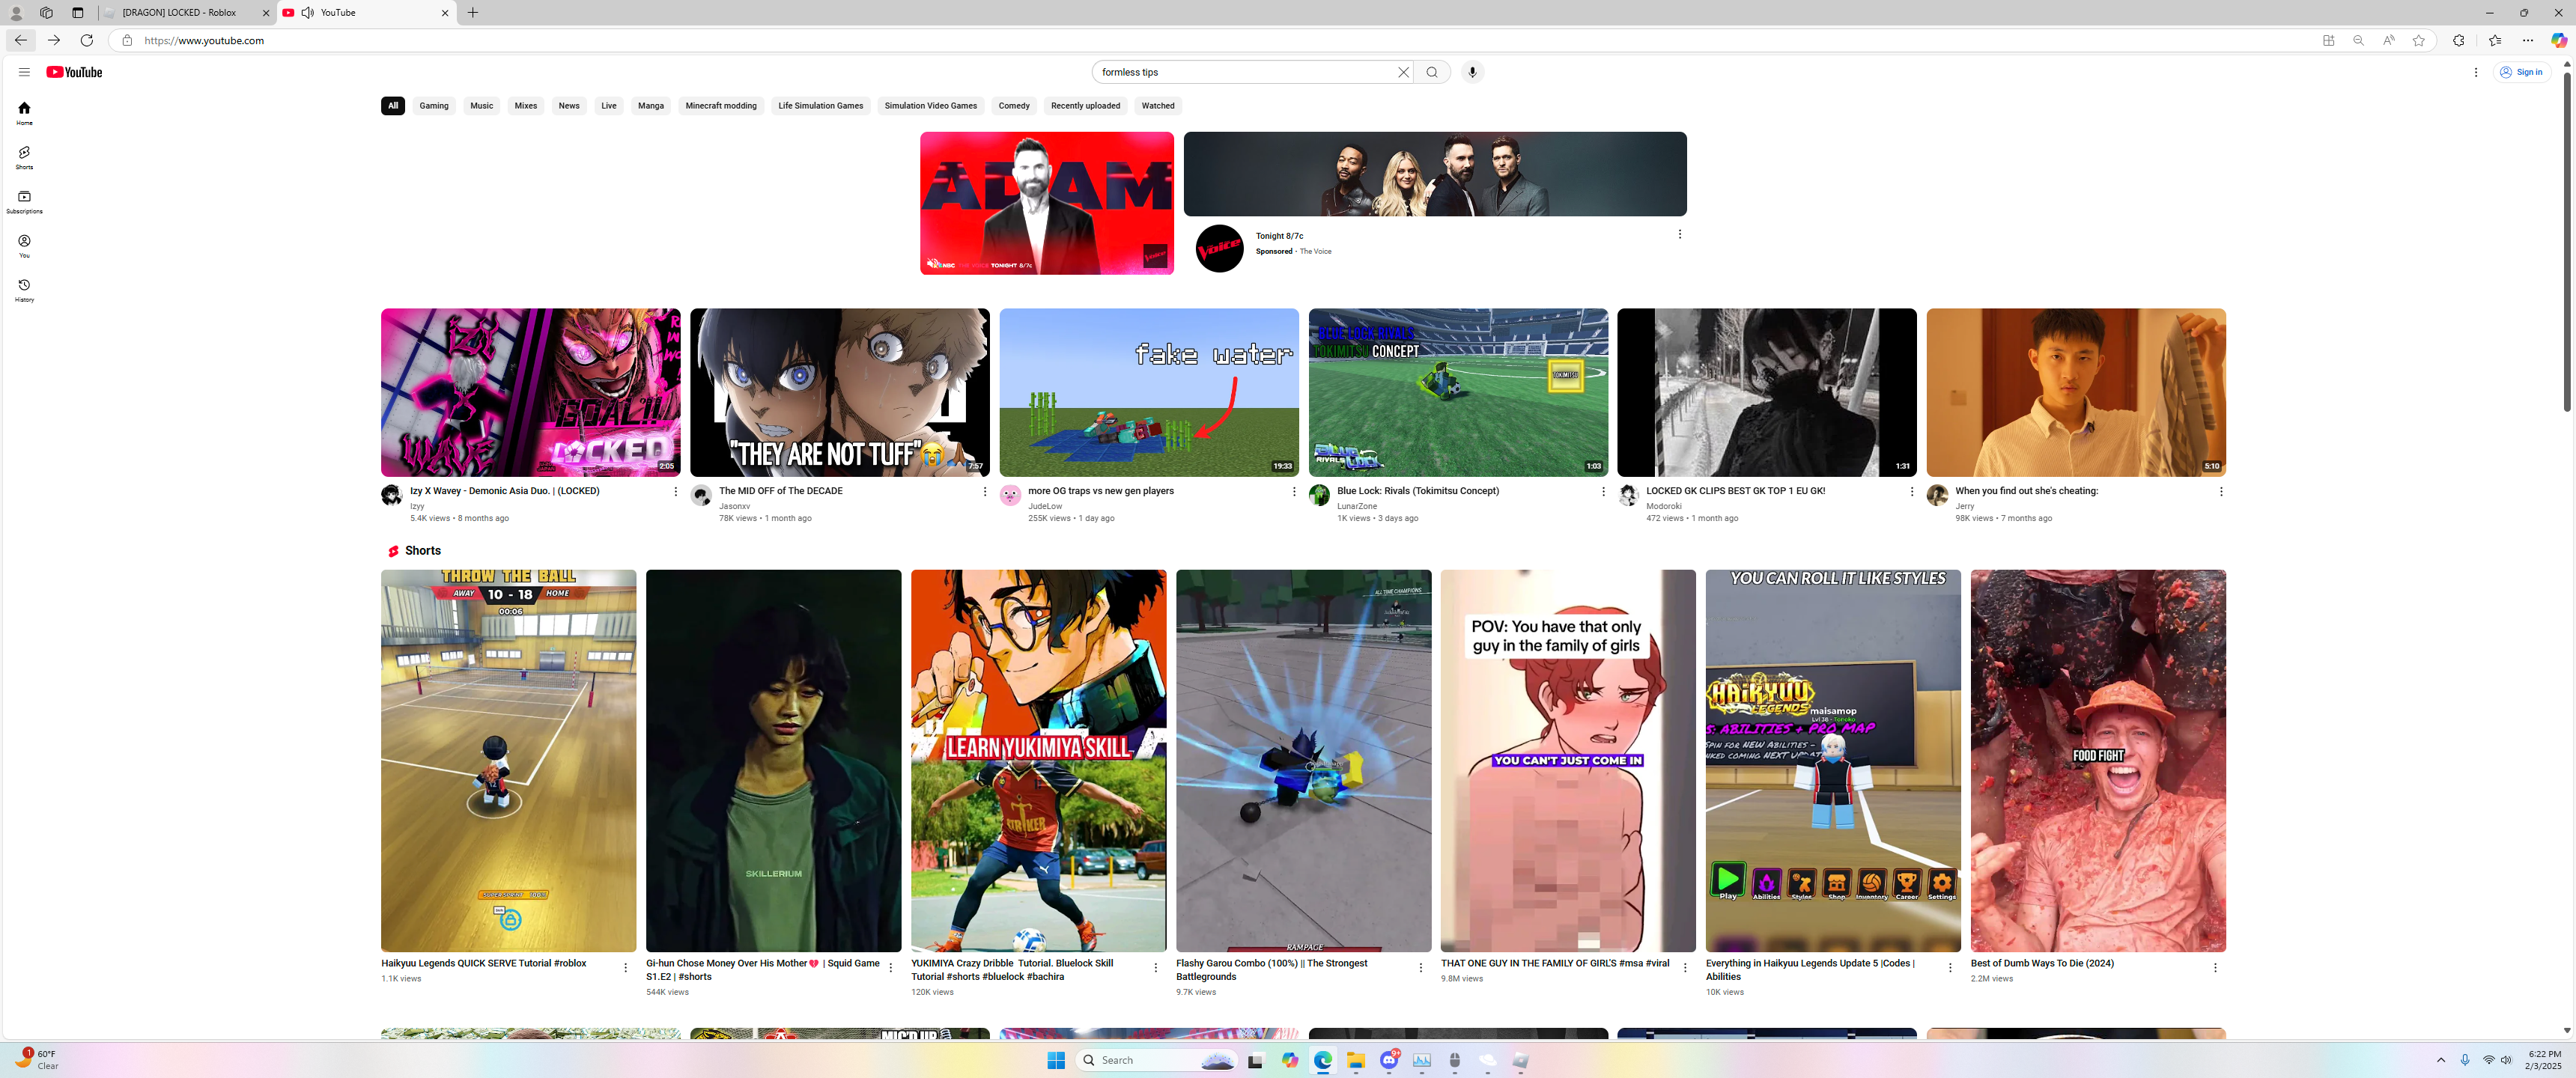Open Shorts in the YouTube sidebar
The width and height of the screenshot is (2576, 1078).
pyautogui.click(x=24, y=157)
